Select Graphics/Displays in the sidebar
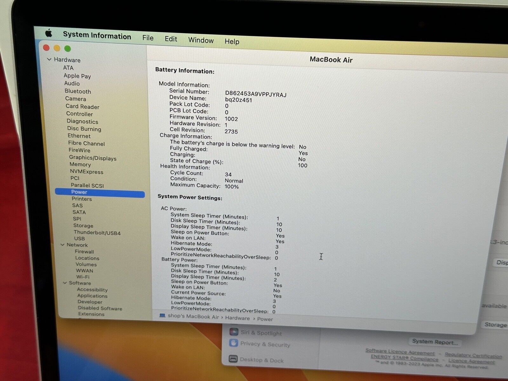Viewport: 508px width, 381px height. click(x=93, y=158)
